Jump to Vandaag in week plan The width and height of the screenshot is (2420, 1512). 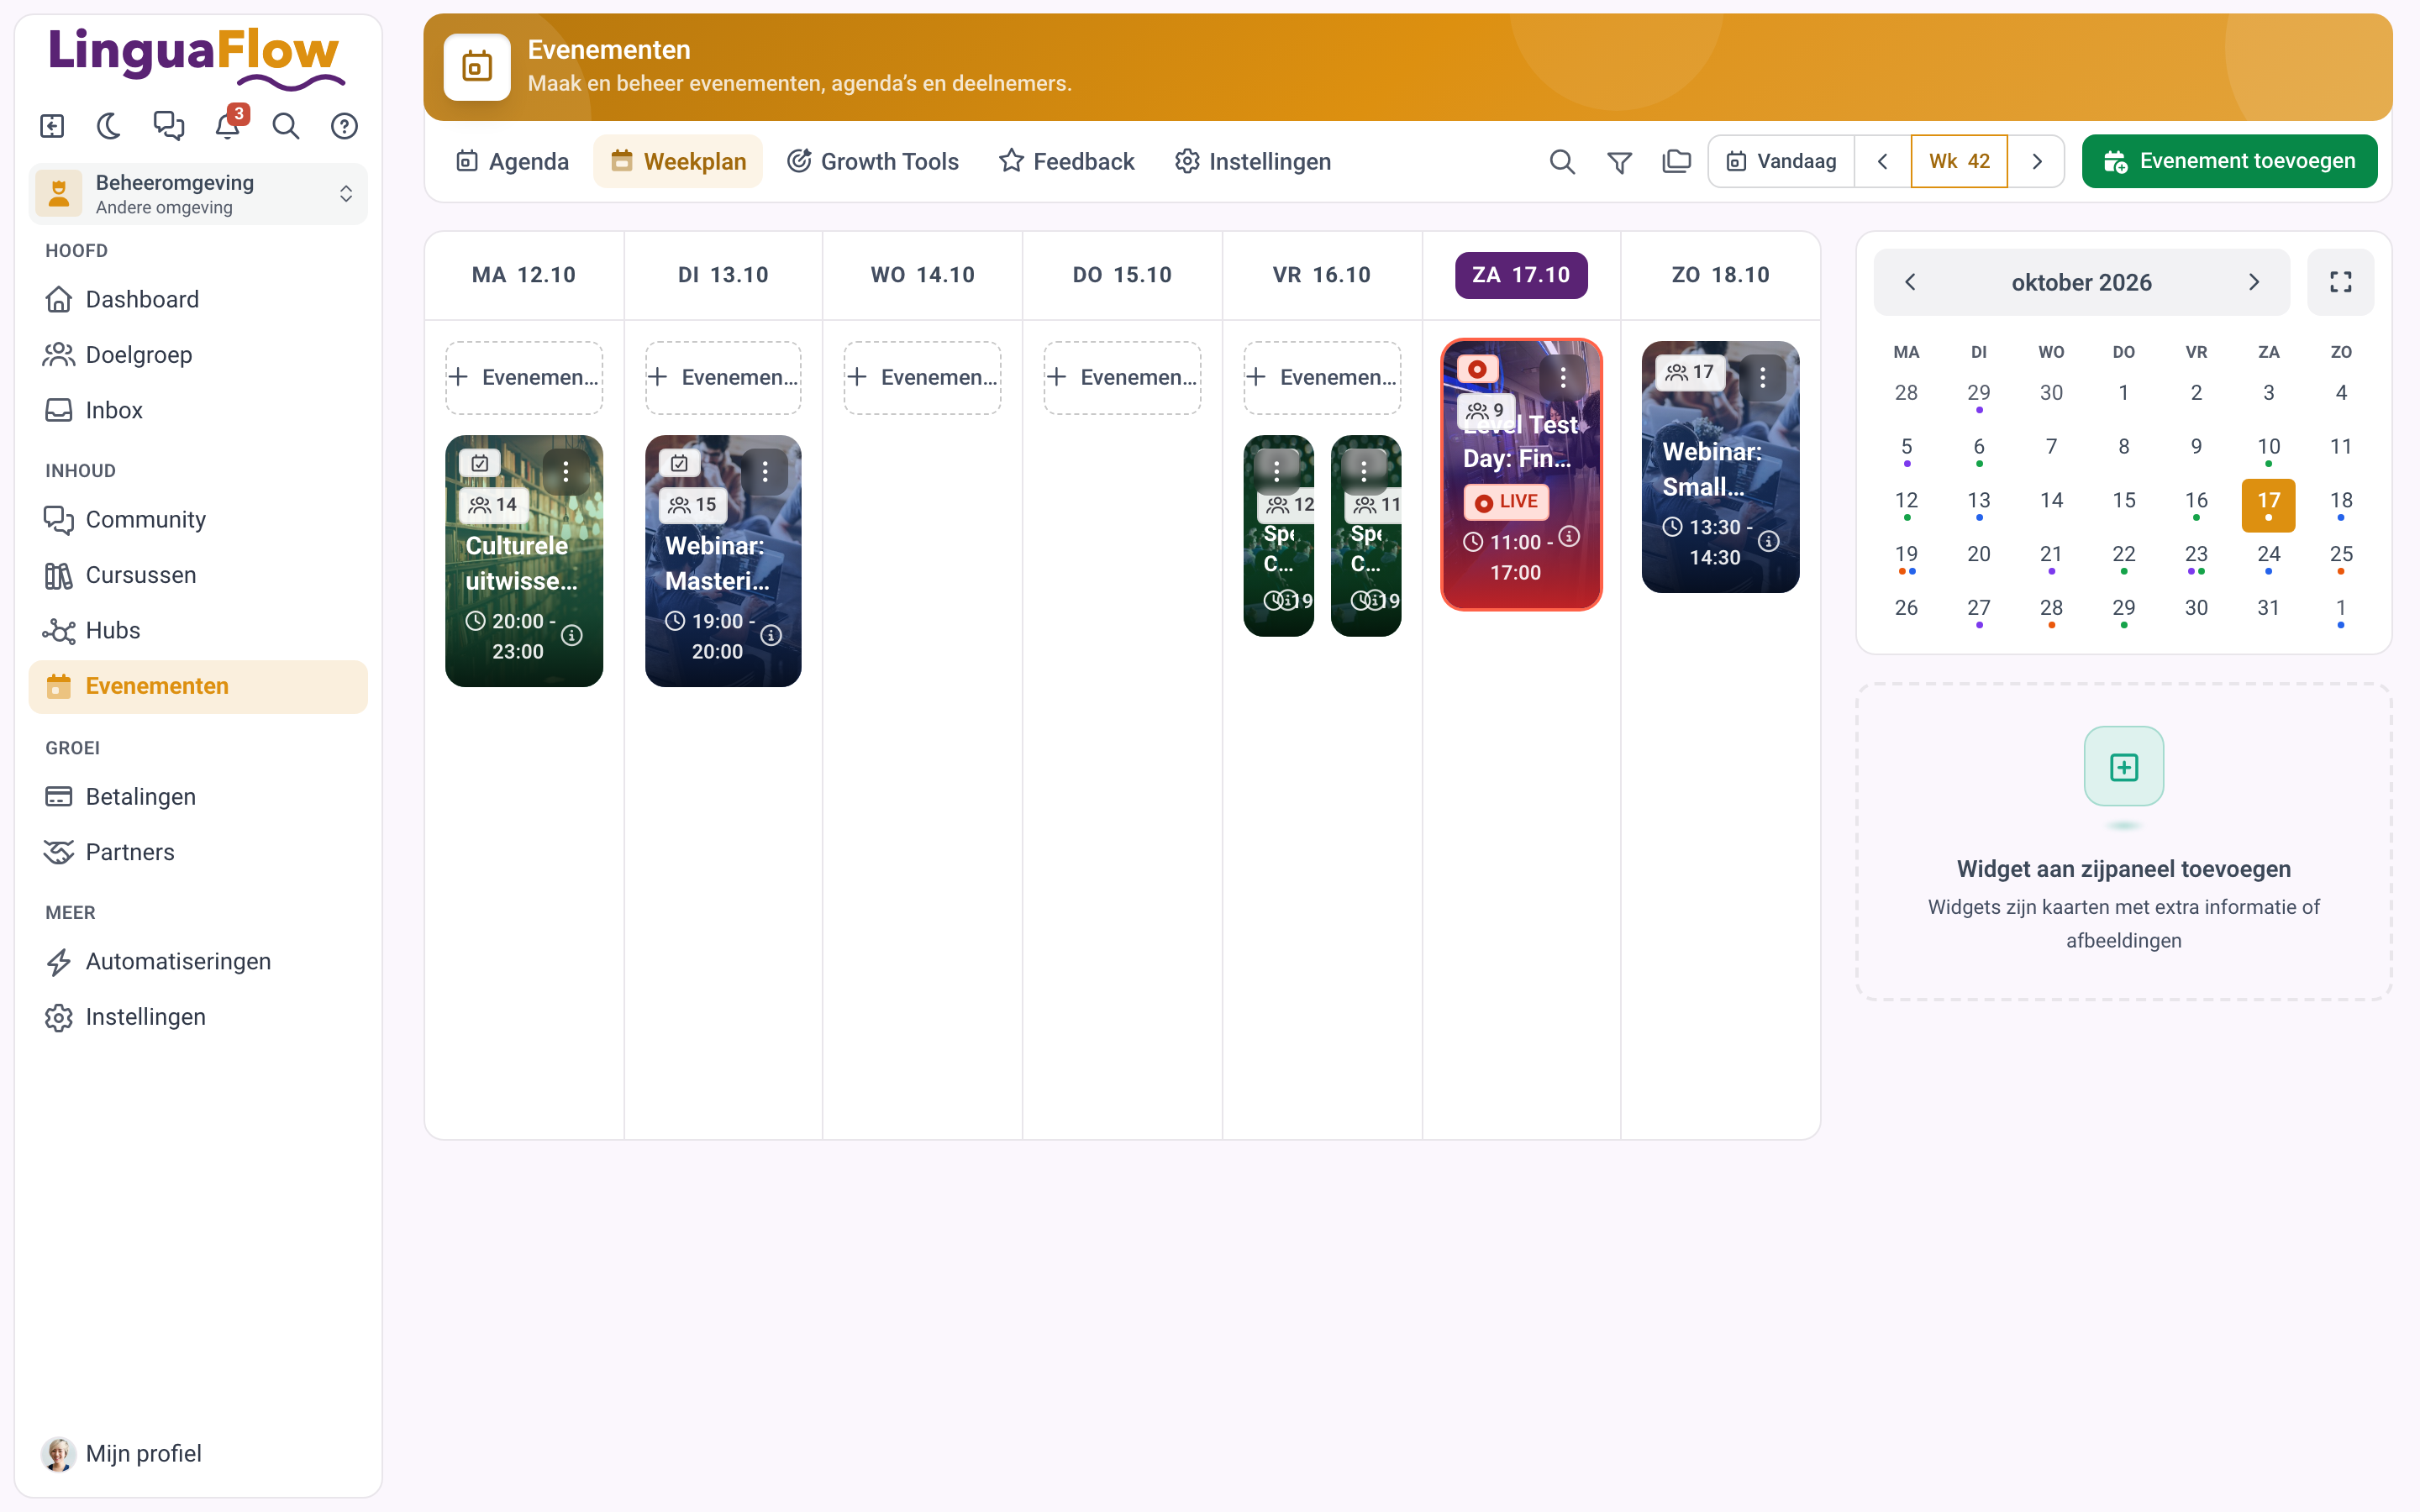pos(1781,161)
